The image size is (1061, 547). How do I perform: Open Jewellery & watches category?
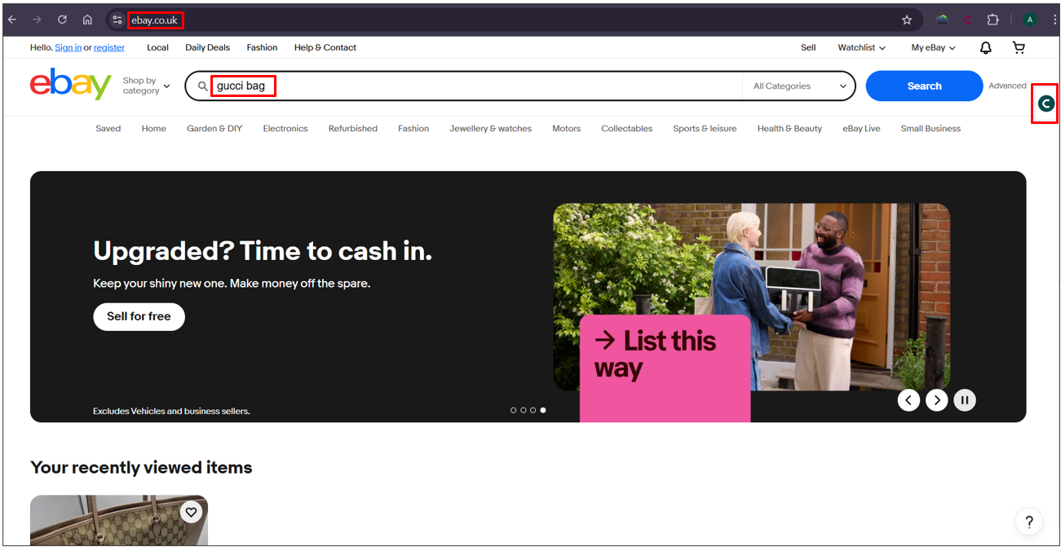pos(490,129)
